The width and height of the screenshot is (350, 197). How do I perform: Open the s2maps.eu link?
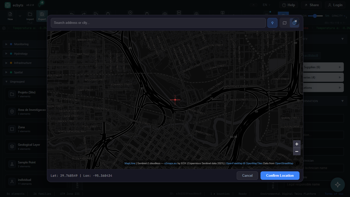tap(171, 163)
